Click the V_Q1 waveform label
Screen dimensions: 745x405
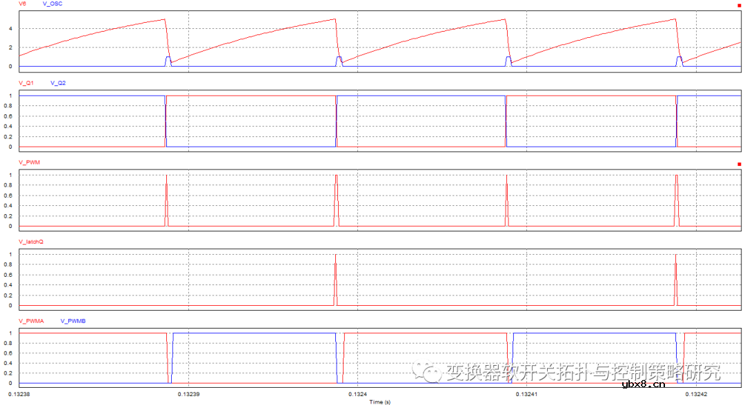click(27, 83)
